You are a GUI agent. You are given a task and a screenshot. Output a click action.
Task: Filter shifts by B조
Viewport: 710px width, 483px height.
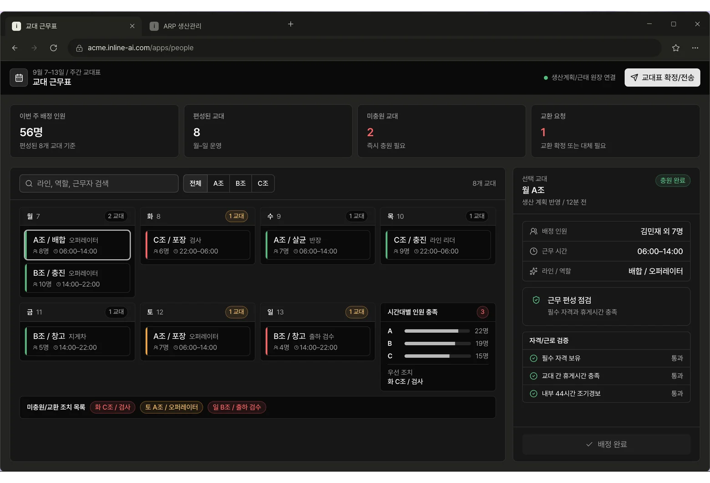[241, 183]
